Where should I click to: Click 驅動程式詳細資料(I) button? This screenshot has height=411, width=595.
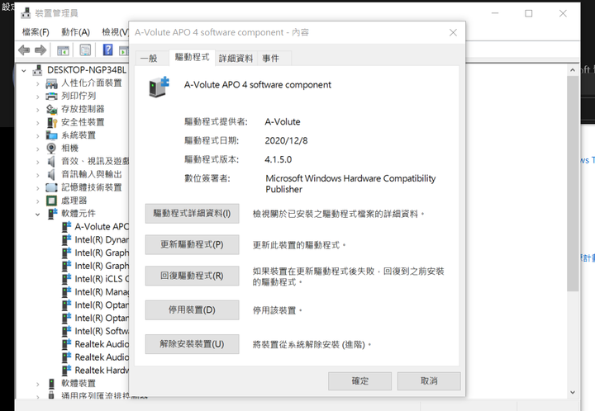[192, 213]
